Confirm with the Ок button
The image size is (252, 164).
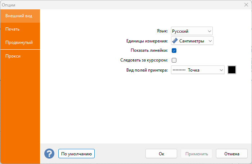[x=161, y=154]
